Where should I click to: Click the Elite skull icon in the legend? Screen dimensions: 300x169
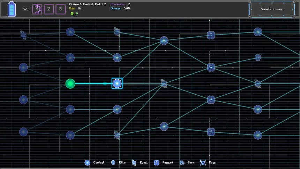(113, 163)
